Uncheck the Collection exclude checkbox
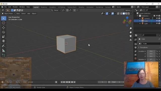This screenshot has height=91, width=161. point(154,16)
